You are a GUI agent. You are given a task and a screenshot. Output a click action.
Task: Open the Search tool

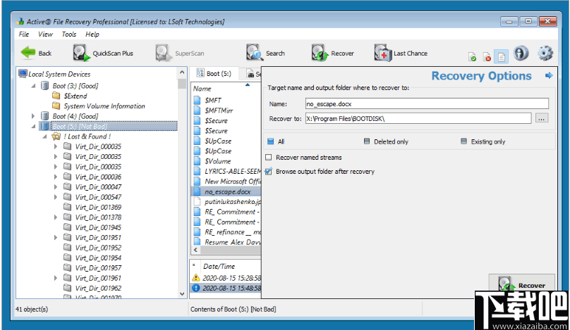(254, 53)
